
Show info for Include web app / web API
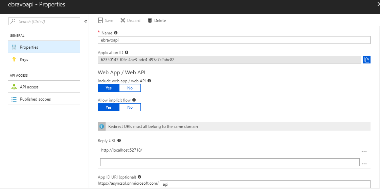(149, 81)
